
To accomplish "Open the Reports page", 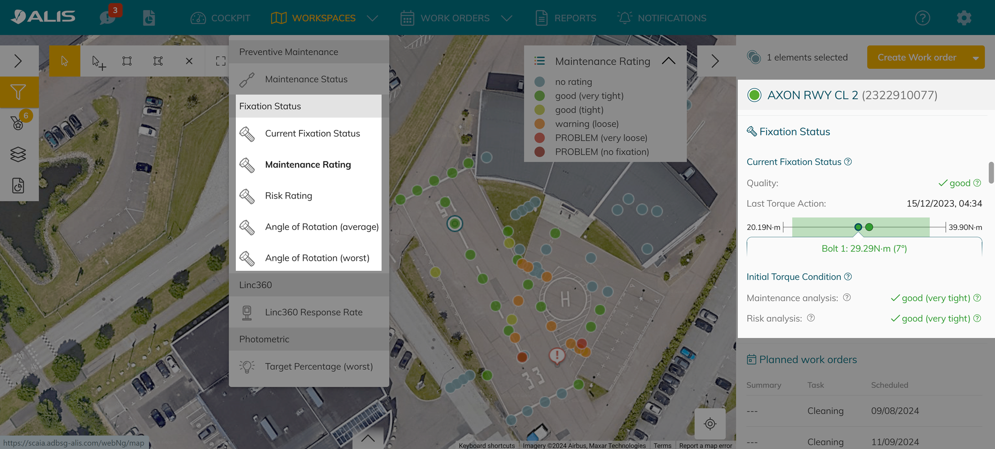I will pyautogui.click(x=566, y=18).
